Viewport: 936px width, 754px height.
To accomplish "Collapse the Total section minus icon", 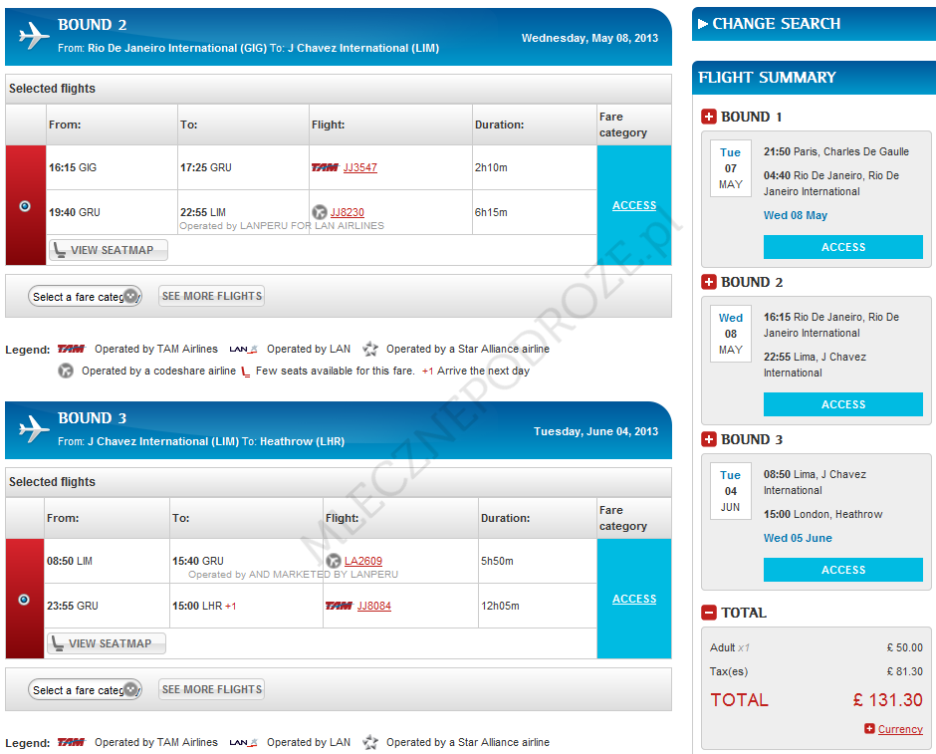I will pyautogui.click(x=709, y=614).
